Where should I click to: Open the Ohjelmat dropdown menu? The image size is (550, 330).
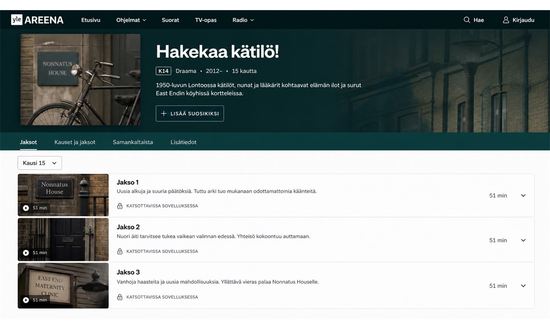coord(131,20)
